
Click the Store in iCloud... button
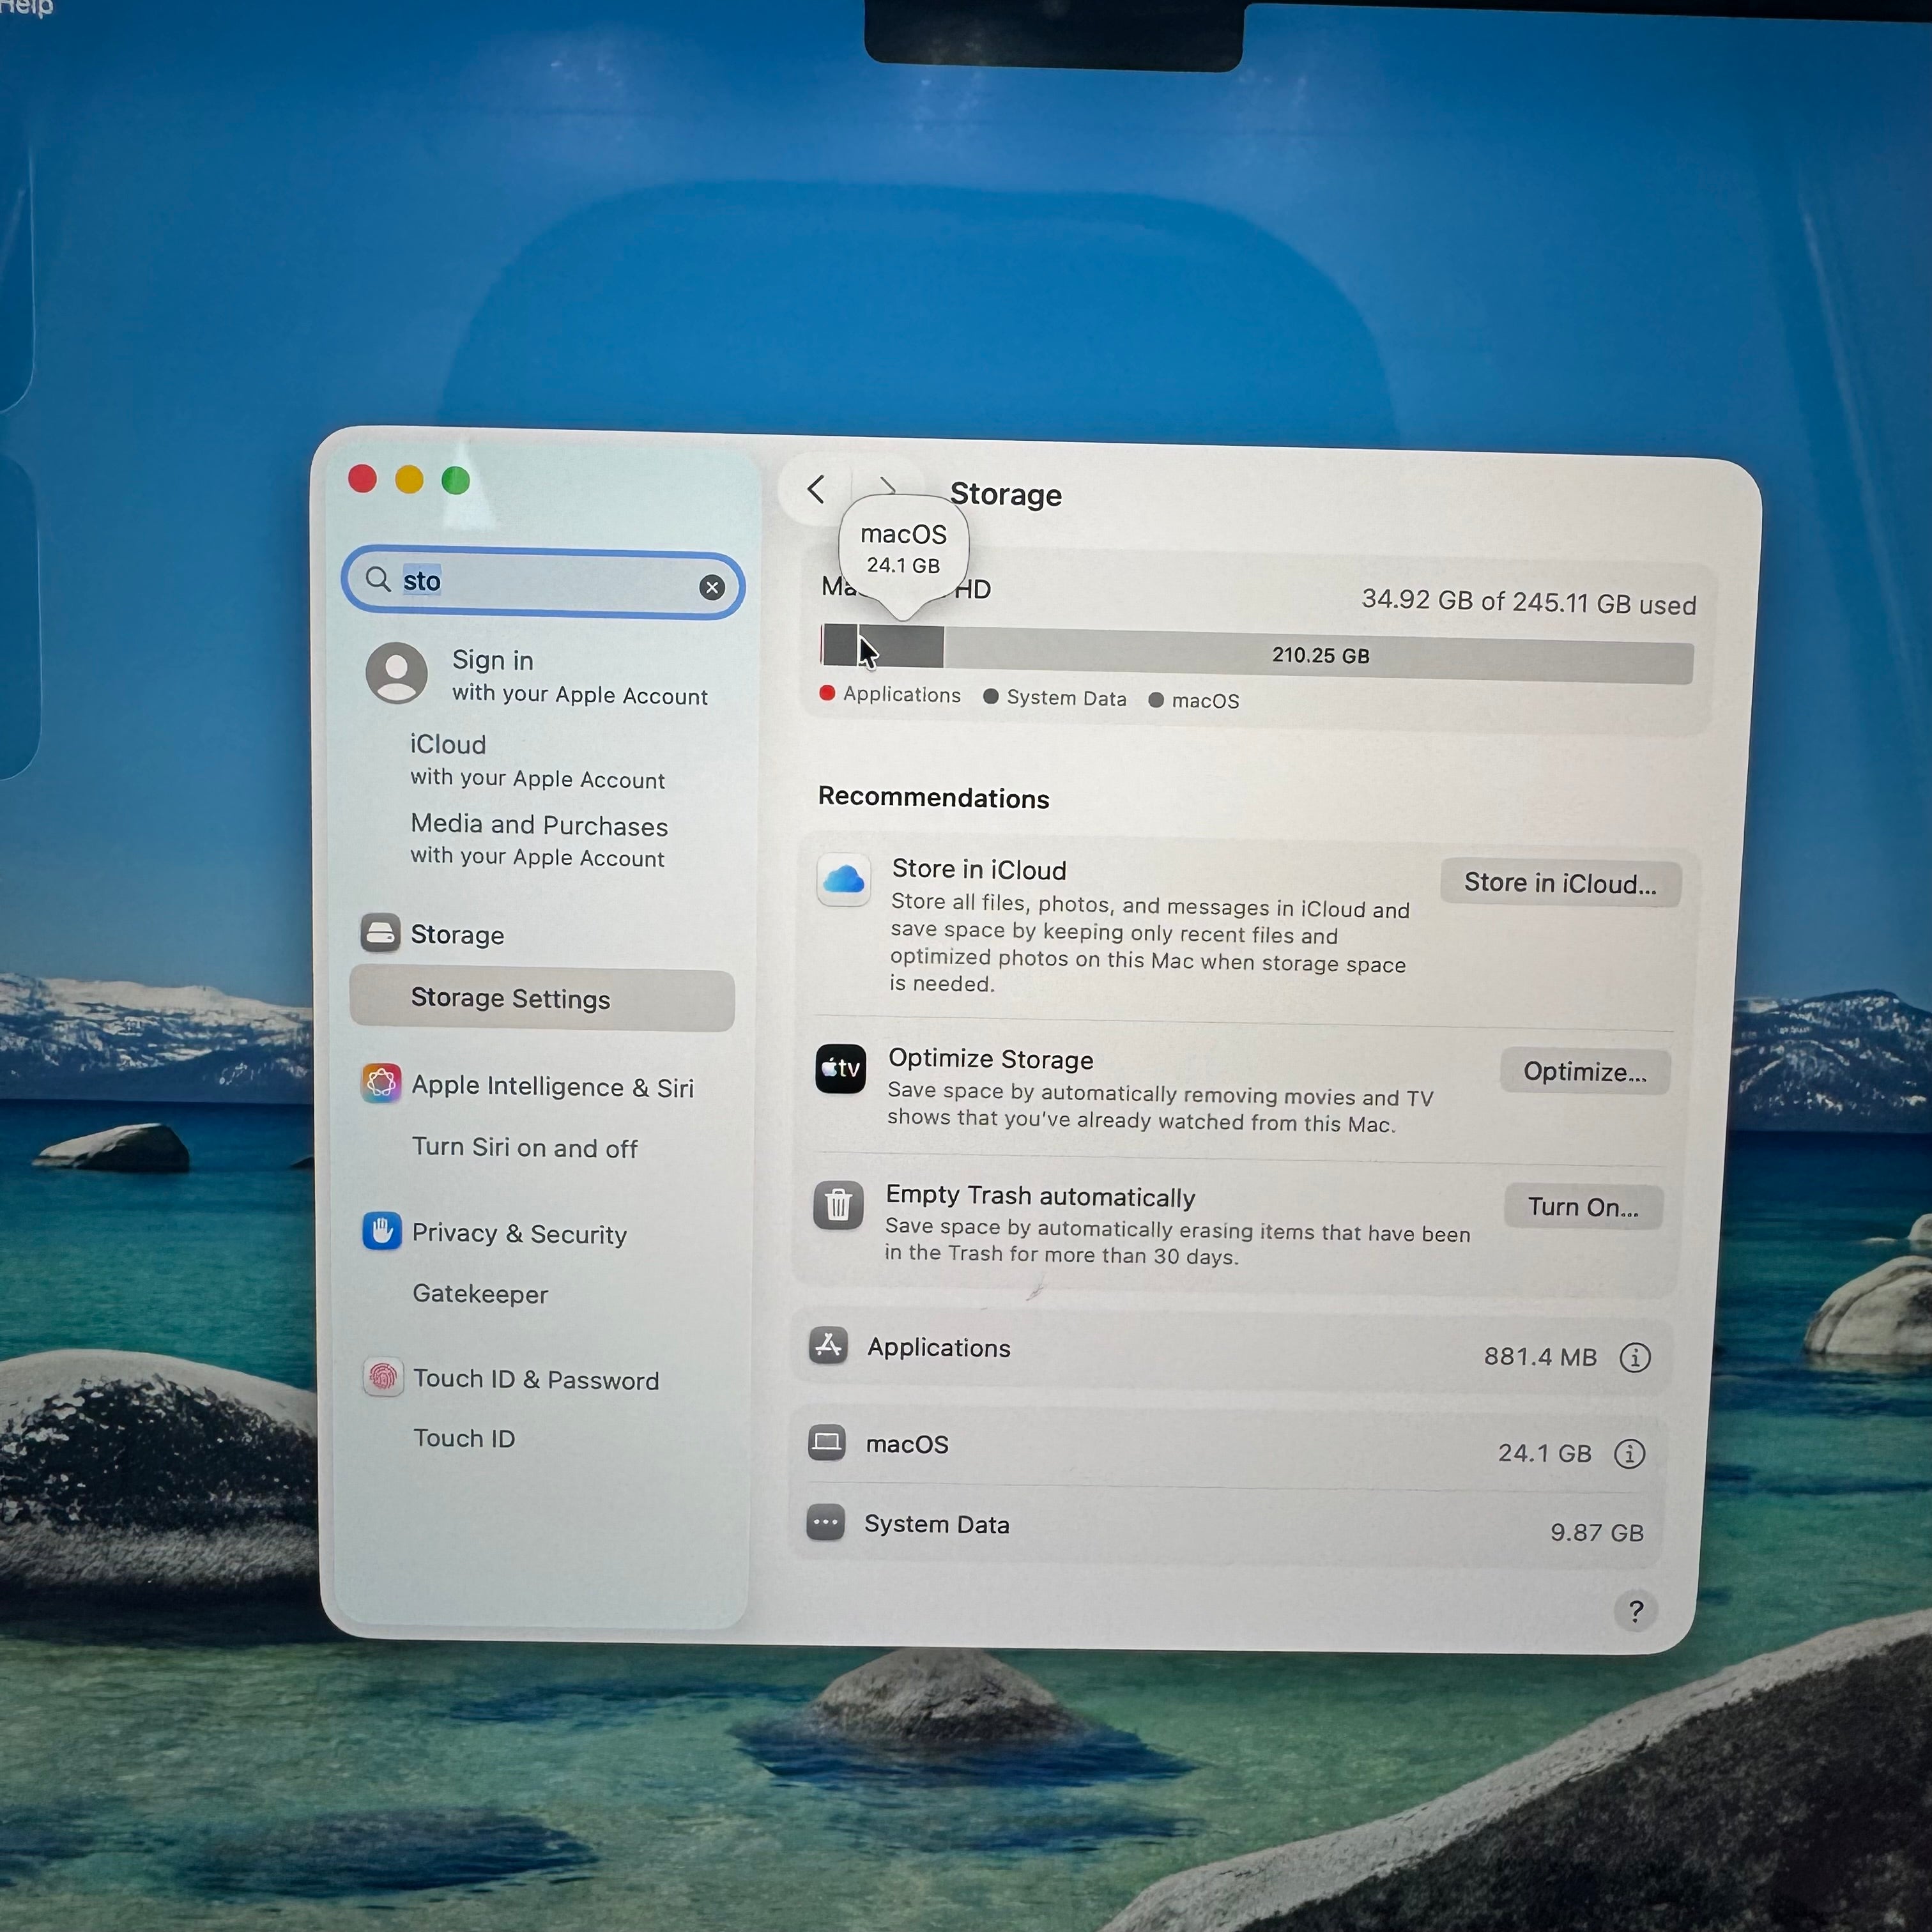[x=1560, y=883]
